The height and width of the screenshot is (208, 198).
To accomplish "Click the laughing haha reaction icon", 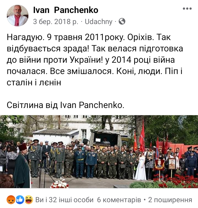I will pos(29,199).
